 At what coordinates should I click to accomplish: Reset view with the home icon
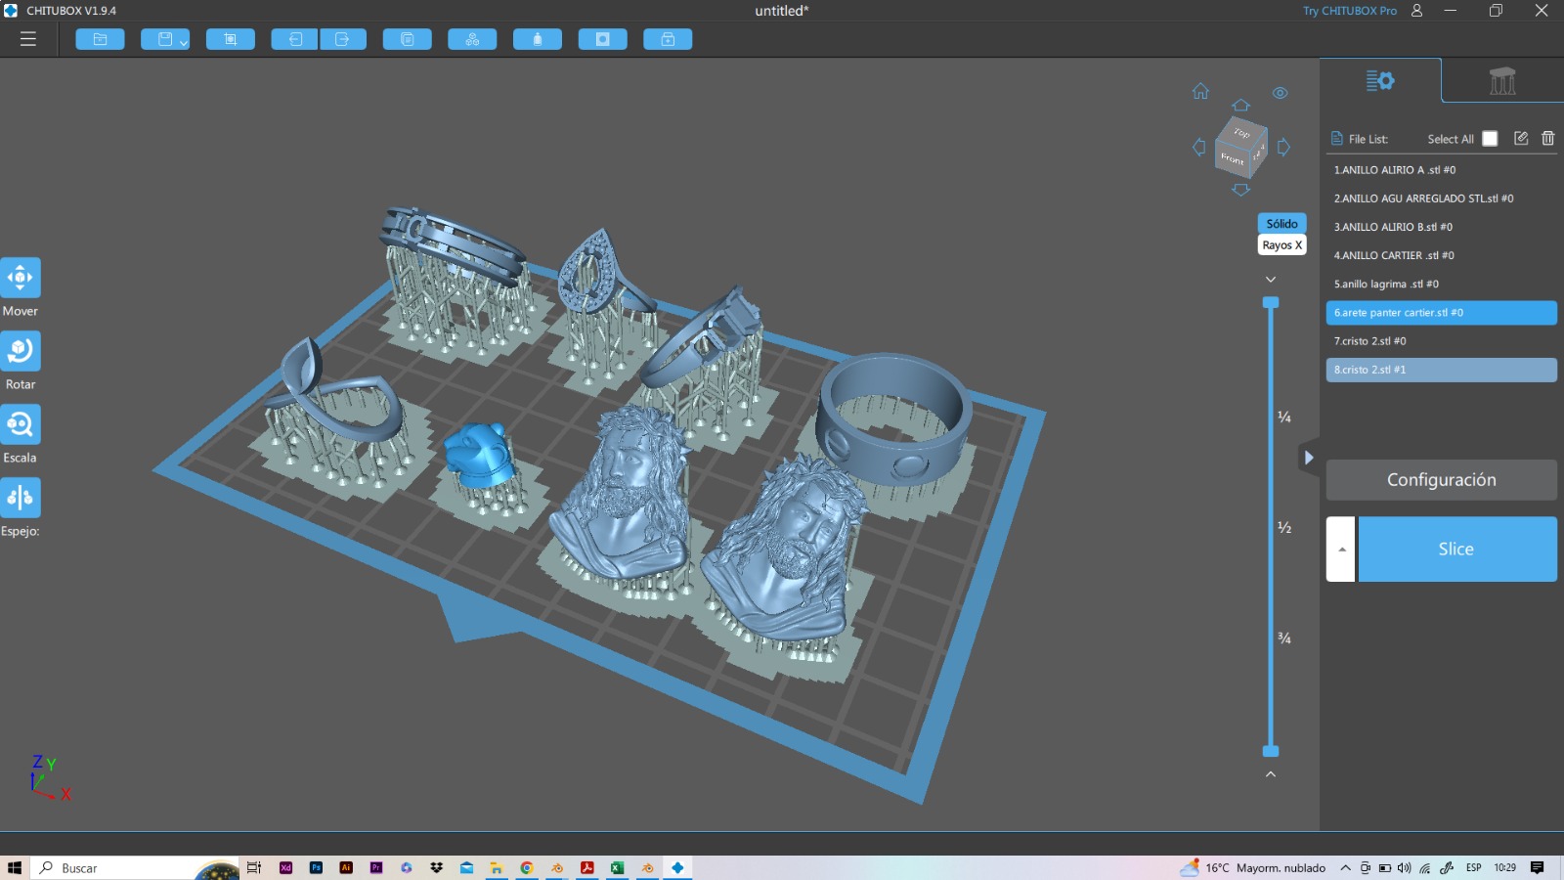1200,92
